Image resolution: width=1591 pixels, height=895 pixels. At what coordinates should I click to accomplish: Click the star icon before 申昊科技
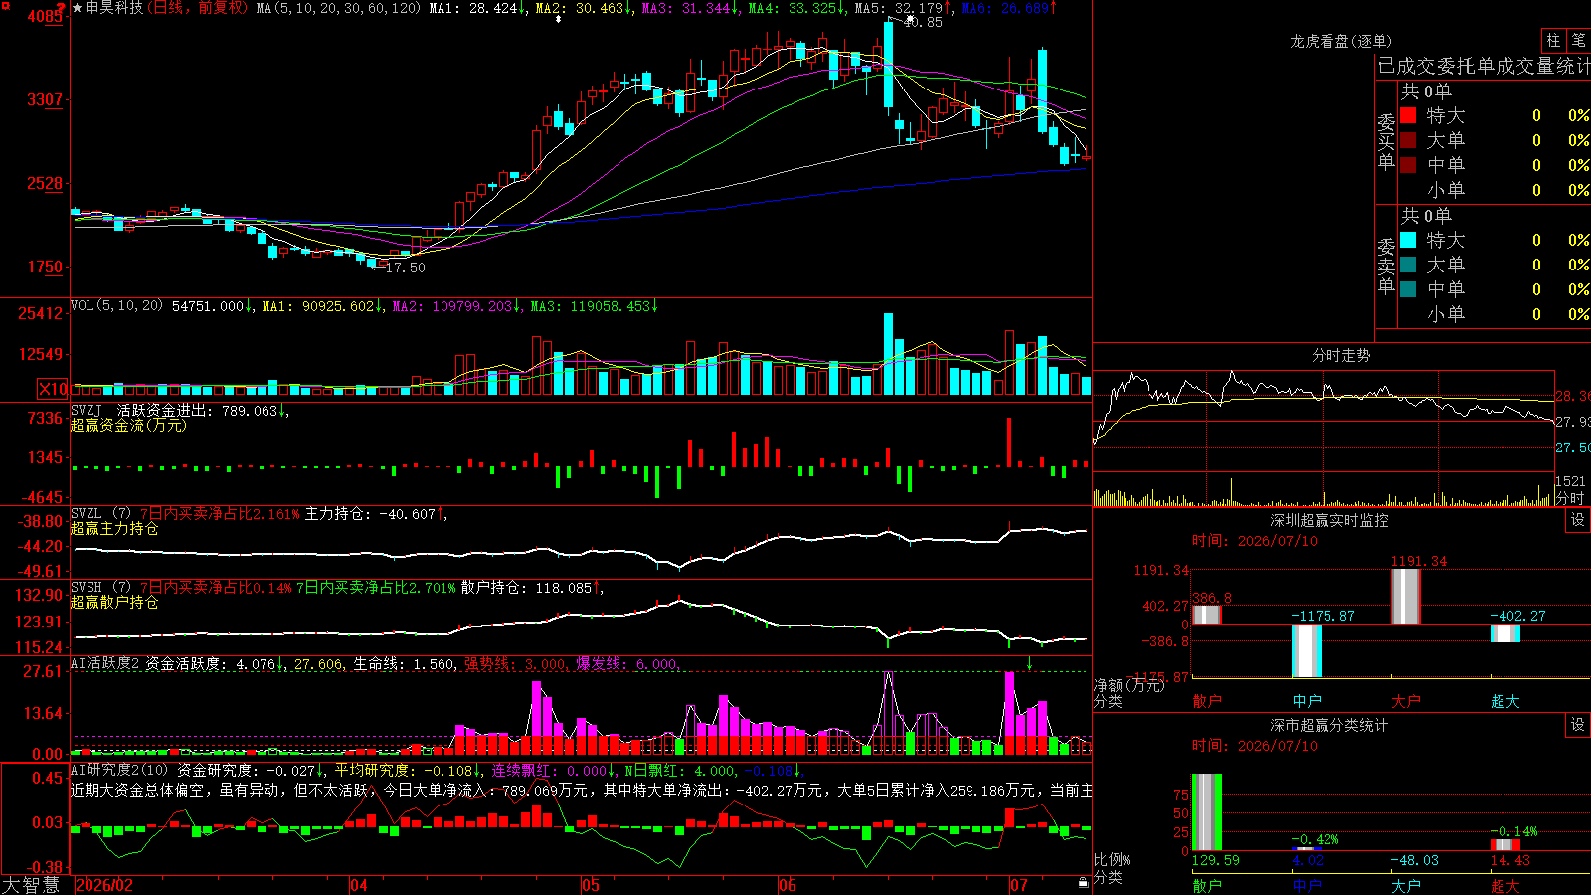pyautogui.click(x=78, y=8)
